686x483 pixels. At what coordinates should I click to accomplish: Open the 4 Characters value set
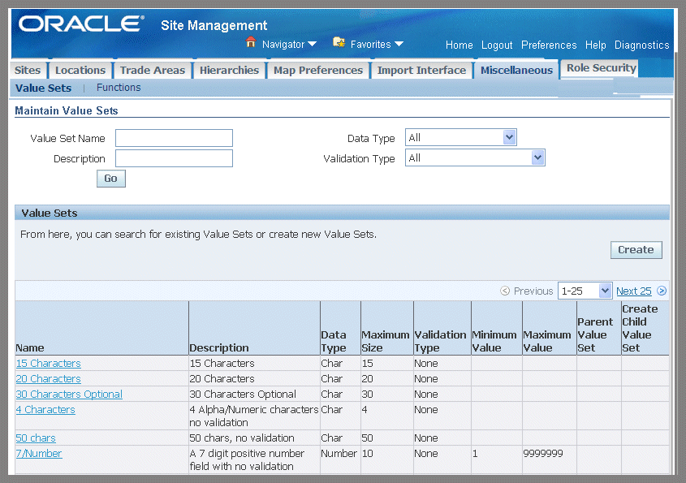[x=45, y=409]
